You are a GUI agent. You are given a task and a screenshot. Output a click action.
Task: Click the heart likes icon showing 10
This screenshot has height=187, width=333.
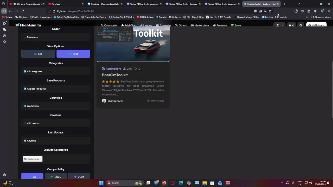click(135, 69)
